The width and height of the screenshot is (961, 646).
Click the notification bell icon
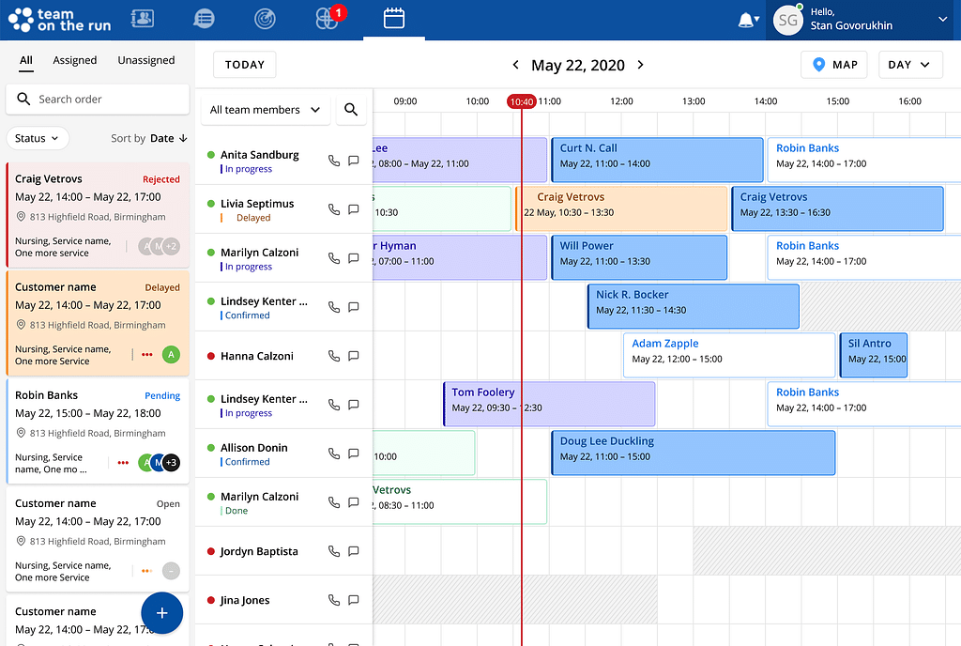(747, 20)
